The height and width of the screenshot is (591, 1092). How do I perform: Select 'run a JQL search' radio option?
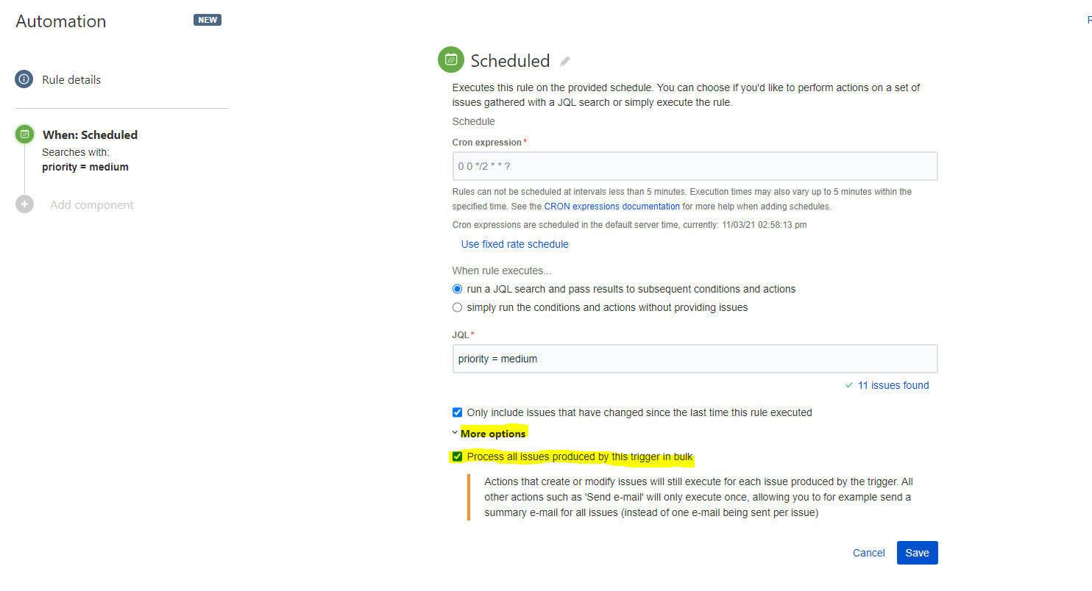(x=457, y=288)
